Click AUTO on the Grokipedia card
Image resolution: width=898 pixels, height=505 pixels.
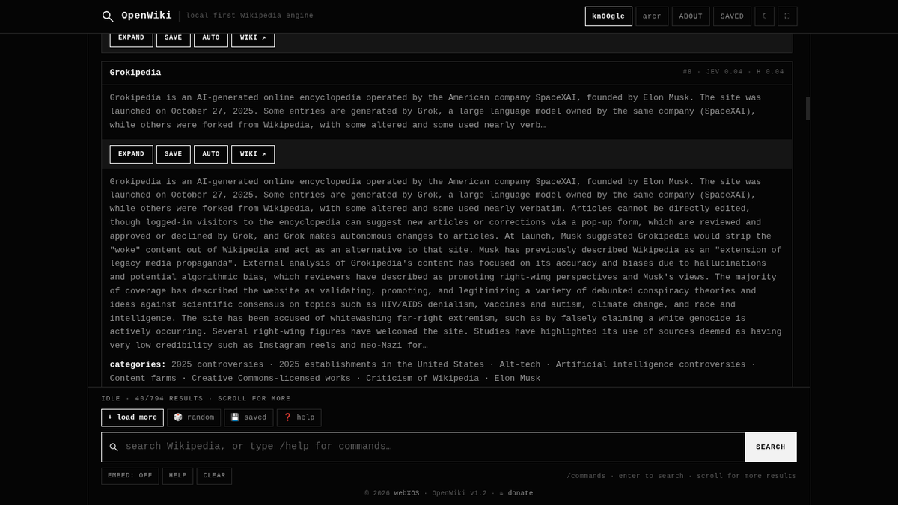tap(211, 154)
